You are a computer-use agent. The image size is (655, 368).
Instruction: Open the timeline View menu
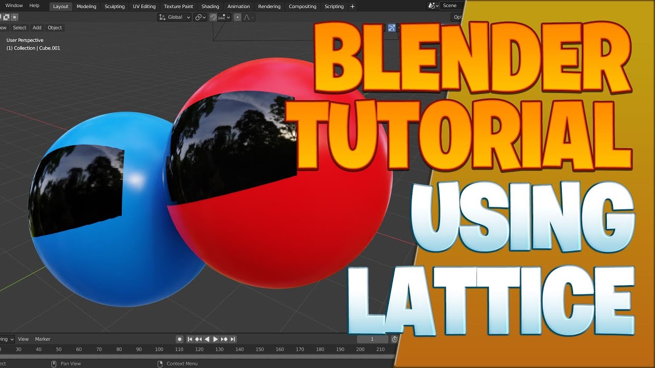24,339
